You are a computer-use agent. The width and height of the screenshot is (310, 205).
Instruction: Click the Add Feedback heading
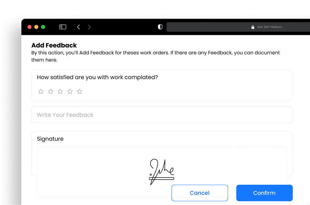coord(54,45)
